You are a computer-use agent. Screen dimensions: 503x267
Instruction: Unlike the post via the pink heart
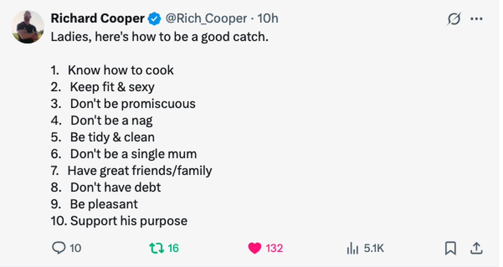(x=254, y=249)
